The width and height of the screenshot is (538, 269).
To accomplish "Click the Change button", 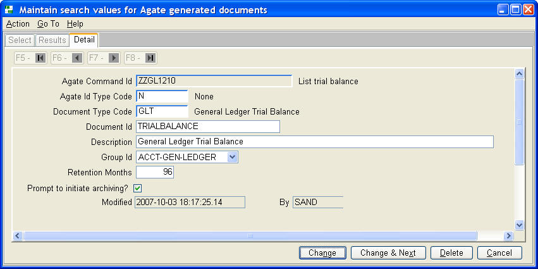I will pyautogui.click(x=322, y=253).
